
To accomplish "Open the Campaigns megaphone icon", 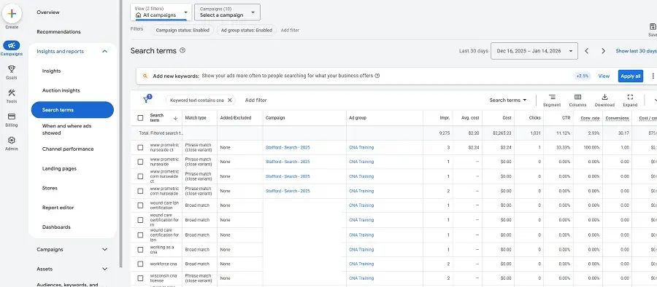I will coord(11,46).
